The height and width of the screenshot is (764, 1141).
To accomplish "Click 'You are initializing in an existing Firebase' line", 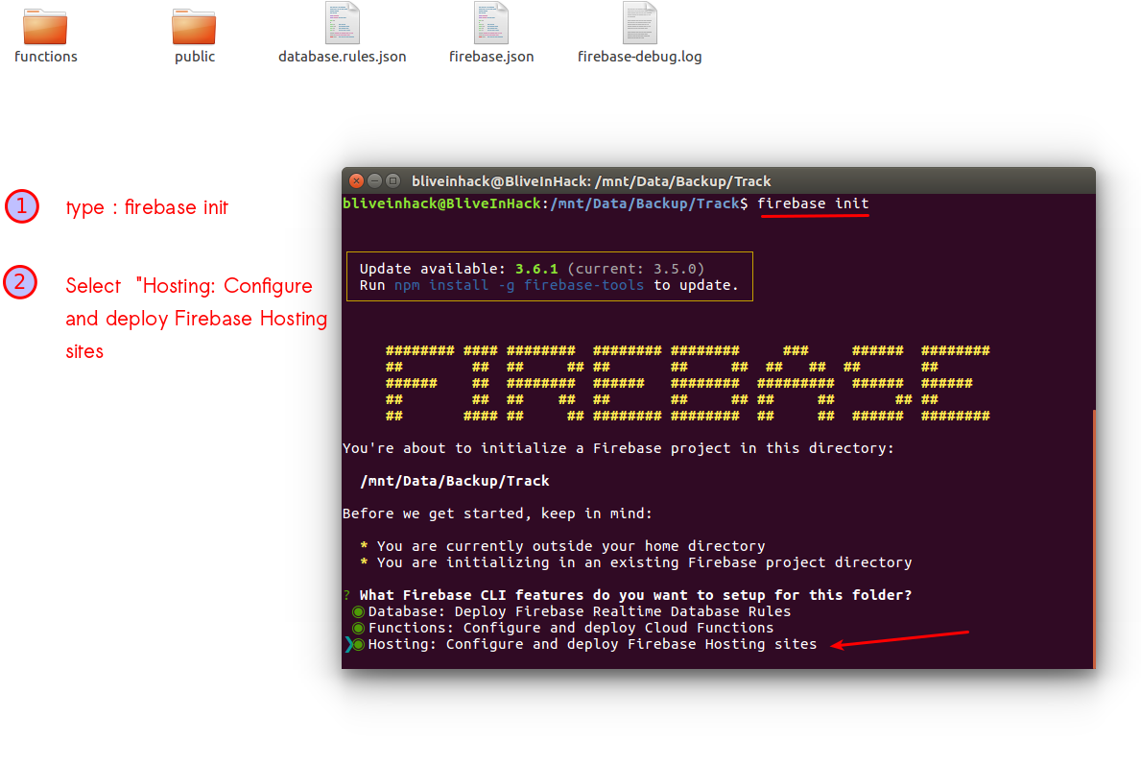I will point(644,562).
